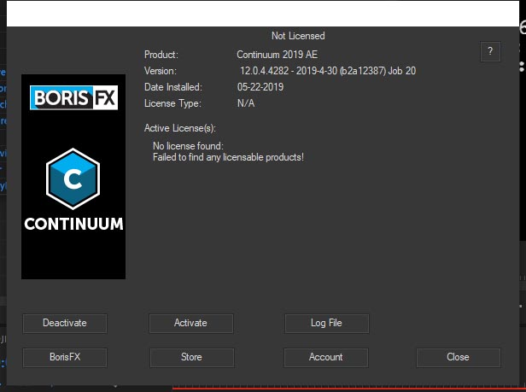Click the 'Version:' label
The width and height of the screenshot is (526, 392).
coord(161,71)
